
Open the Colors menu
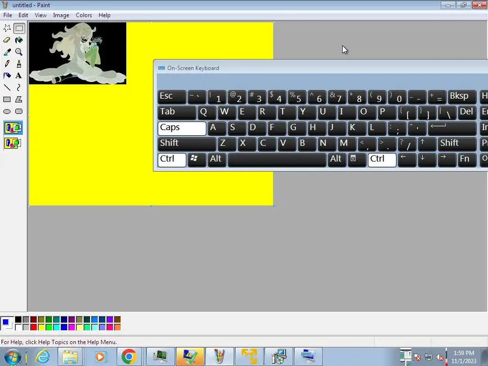pyautogui.click(x=84, y=15)
